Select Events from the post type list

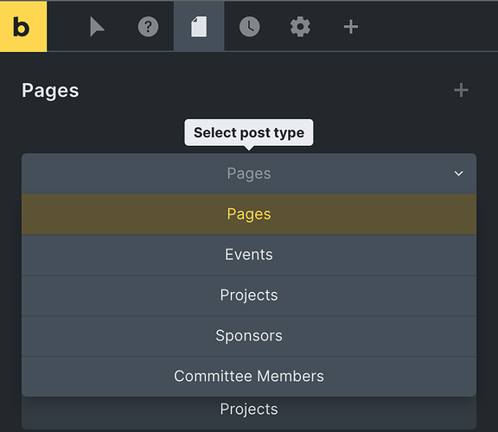pos(249,255)
